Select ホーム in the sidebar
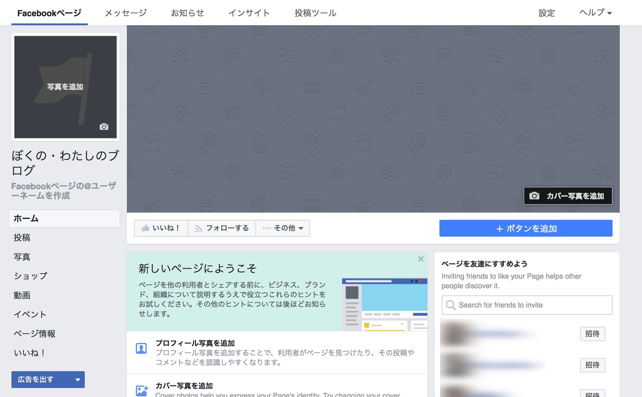The width and height of the screenshot is (642, 397). coord(64,218)
